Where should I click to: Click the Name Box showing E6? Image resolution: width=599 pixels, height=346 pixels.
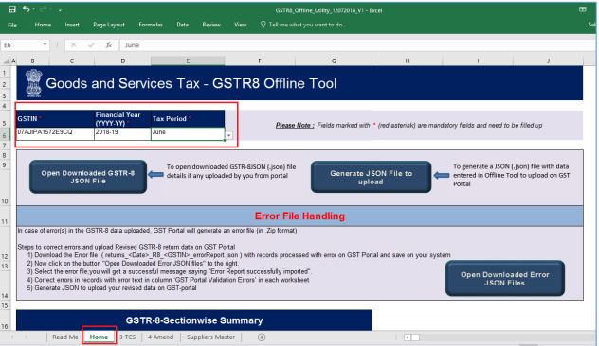pyautogui.click(x=22, y=45)
